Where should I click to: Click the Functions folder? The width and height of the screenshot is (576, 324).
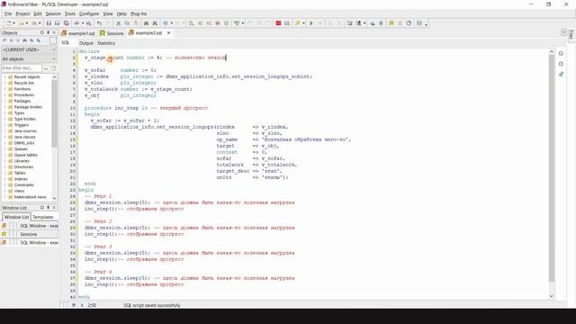[x=22, y=89]
